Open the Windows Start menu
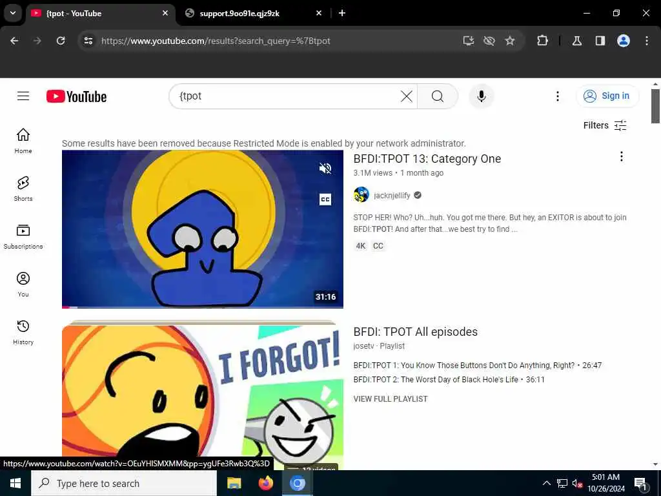This screenshot has width=661, height=496. click(x=15, y=483)
